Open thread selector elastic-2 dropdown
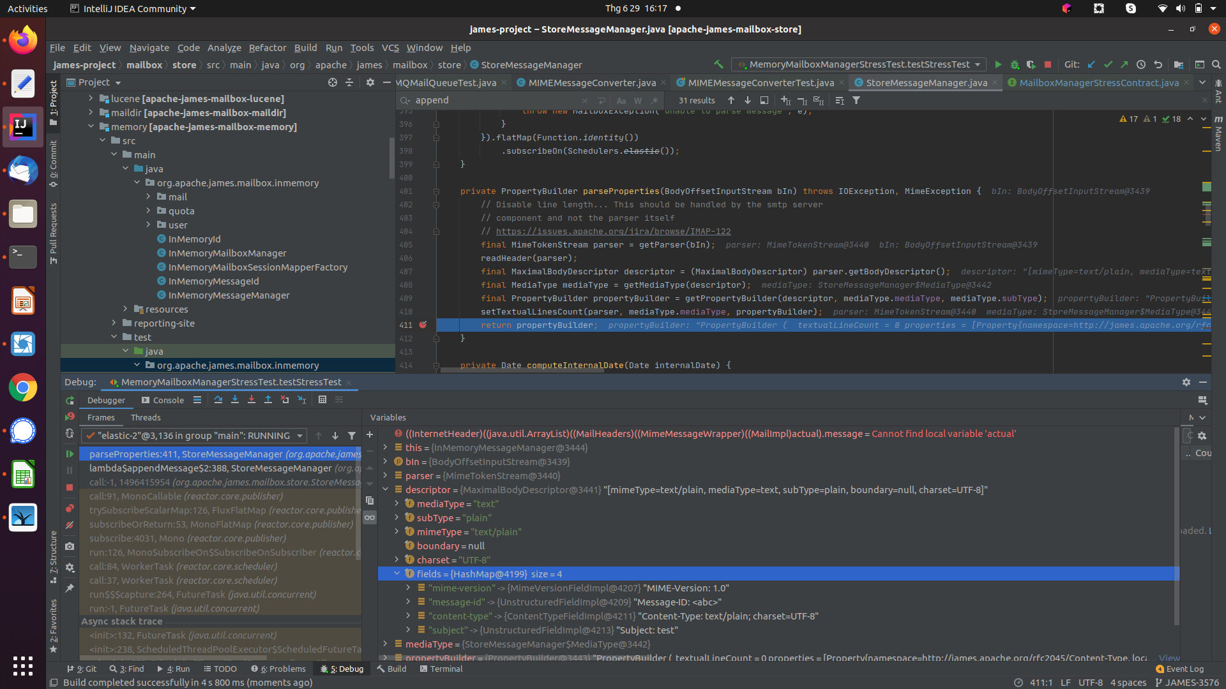This screenshot has height=689, width=1226. point(194,436)
